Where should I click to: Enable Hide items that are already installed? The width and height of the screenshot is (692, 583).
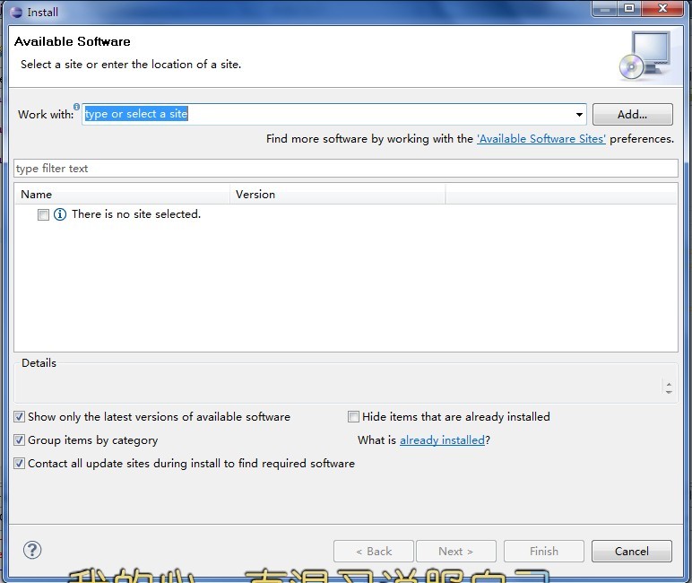pos(353,416)
